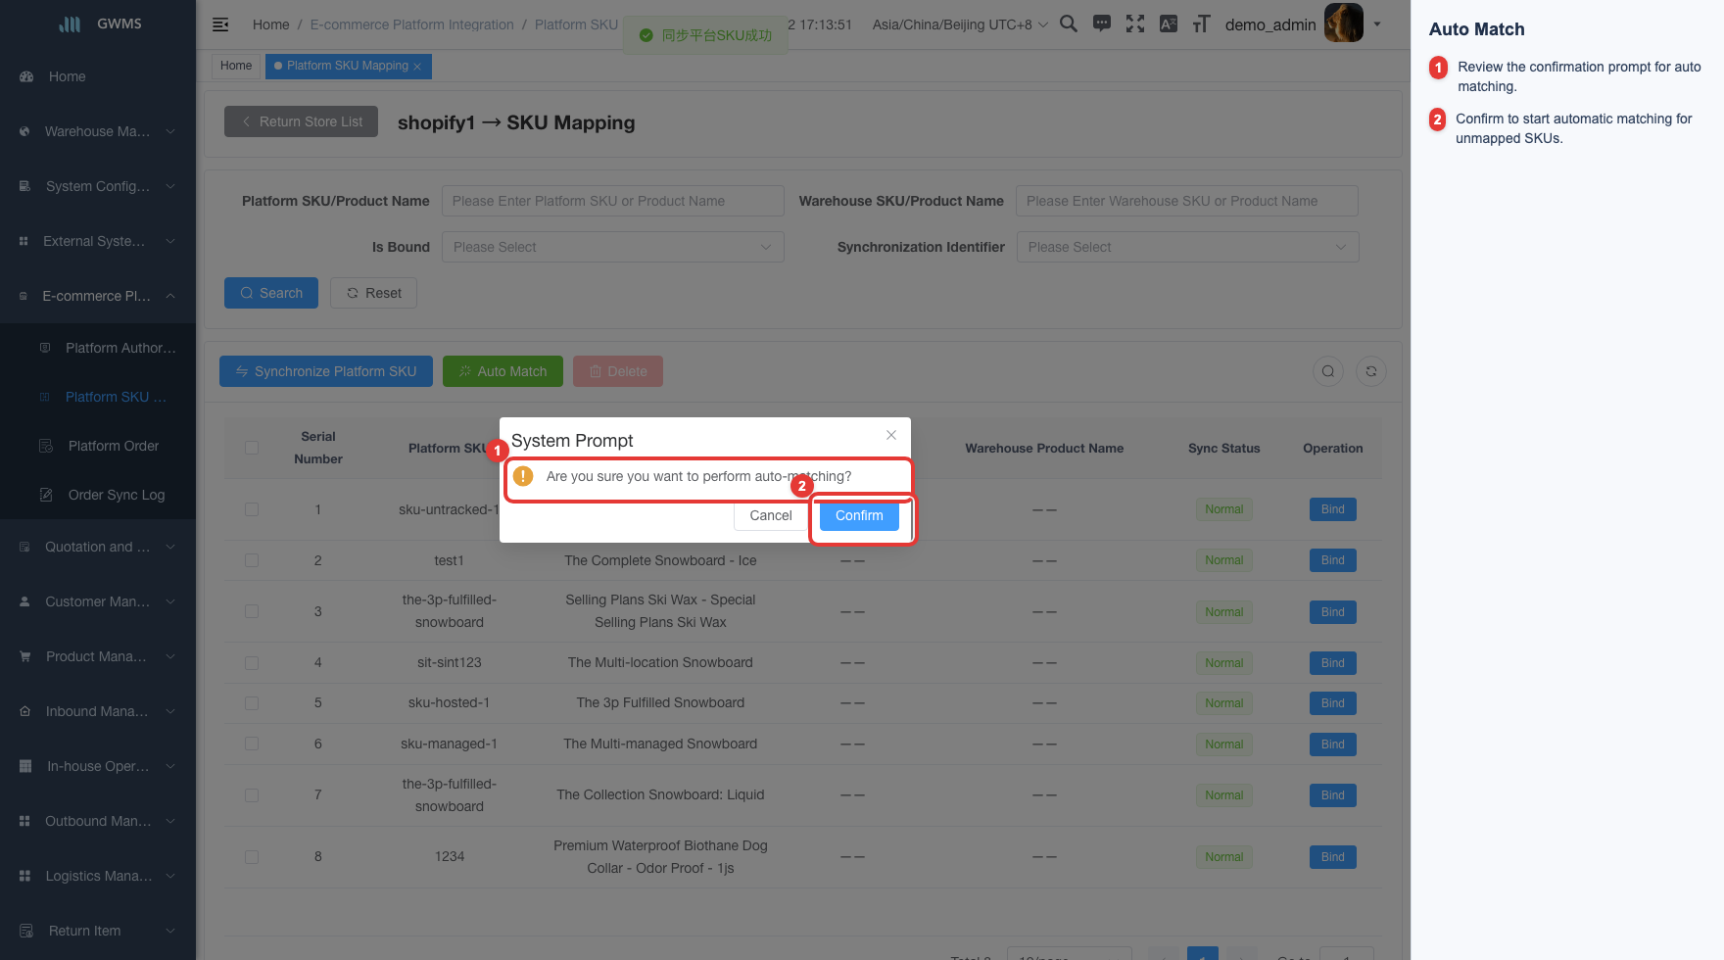
Task: Open the message chat bubble icon
Action: click(1102, 24)
